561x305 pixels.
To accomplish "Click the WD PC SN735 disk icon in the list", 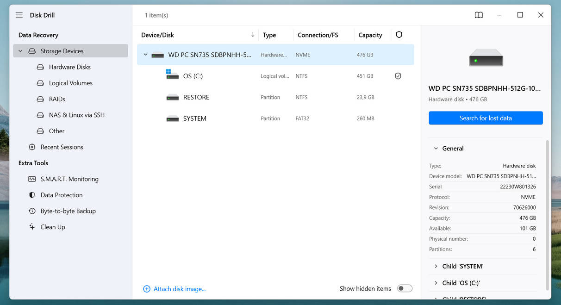I will [x=158, y=55].
